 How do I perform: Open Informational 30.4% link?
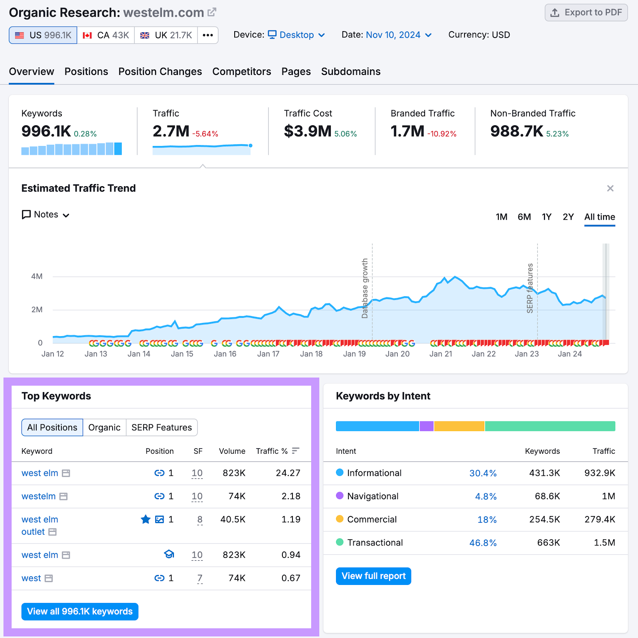483,473
